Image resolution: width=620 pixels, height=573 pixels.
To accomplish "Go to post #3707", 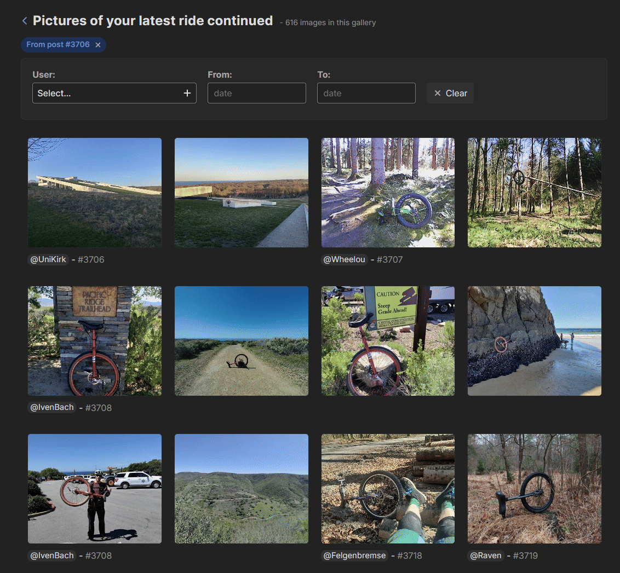I will 389,259.
